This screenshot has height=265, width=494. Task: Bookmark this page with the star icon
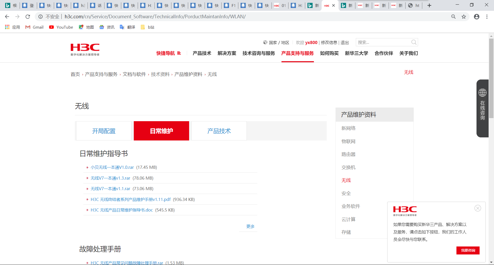point(464,16)
